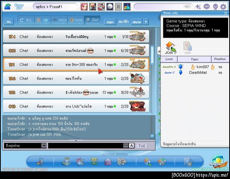Click the JOIN!! house icon

point(171,48)
